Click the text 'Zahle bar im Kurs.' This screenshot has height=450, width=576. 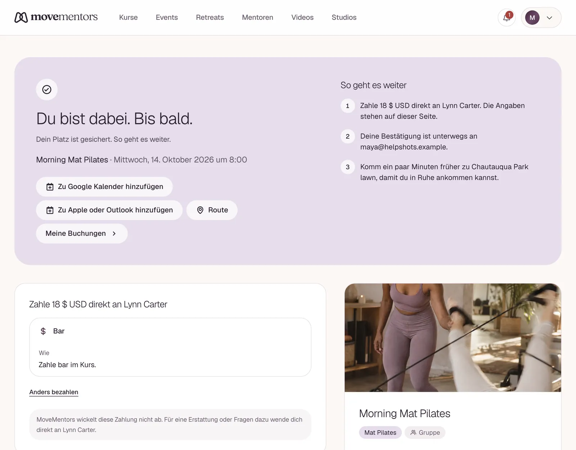67,365
